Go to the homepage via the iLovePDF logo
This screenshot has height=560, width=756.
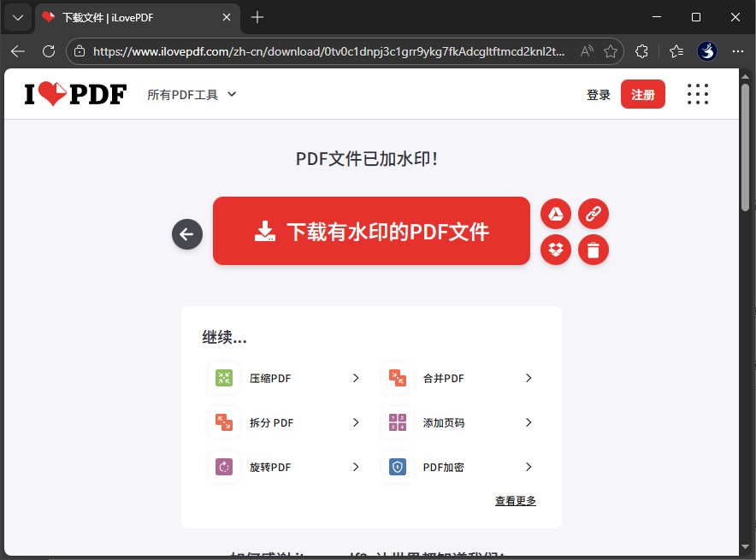point(75,94)
